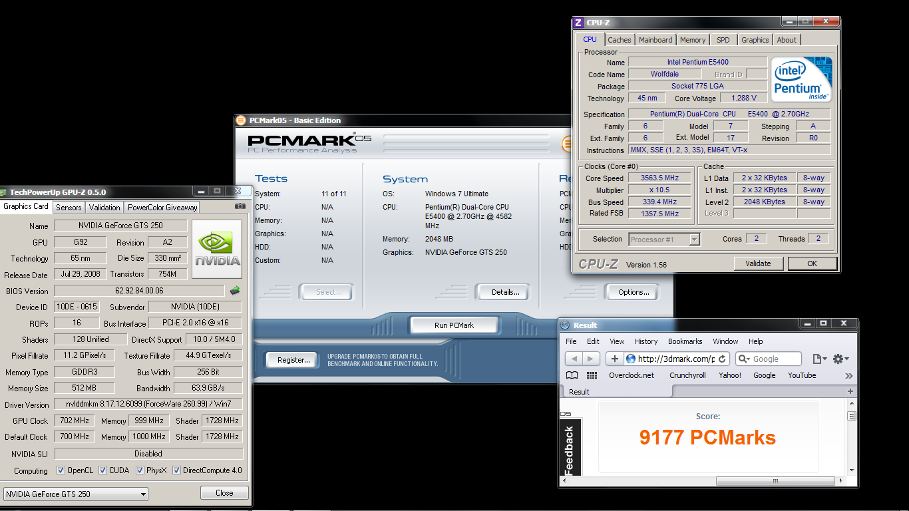Open the PowerColor Giveaway tab in GPU-Z

click(x=162, y=207)
